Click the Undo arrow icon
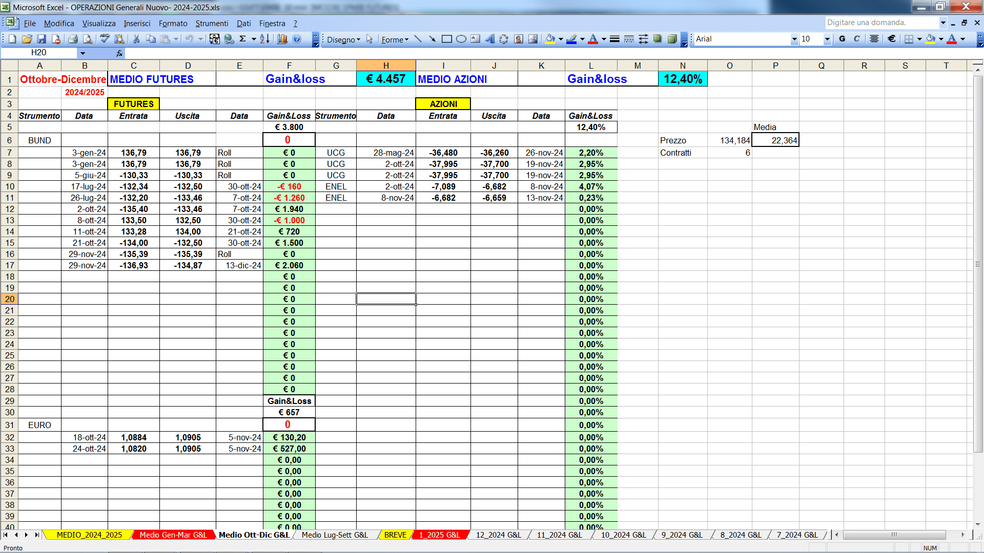Screen dimensions: 984x553 (x=189, y=39)
